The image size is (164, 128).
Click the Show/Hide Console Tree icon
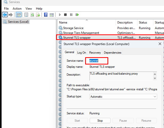[x=19, y=15]
